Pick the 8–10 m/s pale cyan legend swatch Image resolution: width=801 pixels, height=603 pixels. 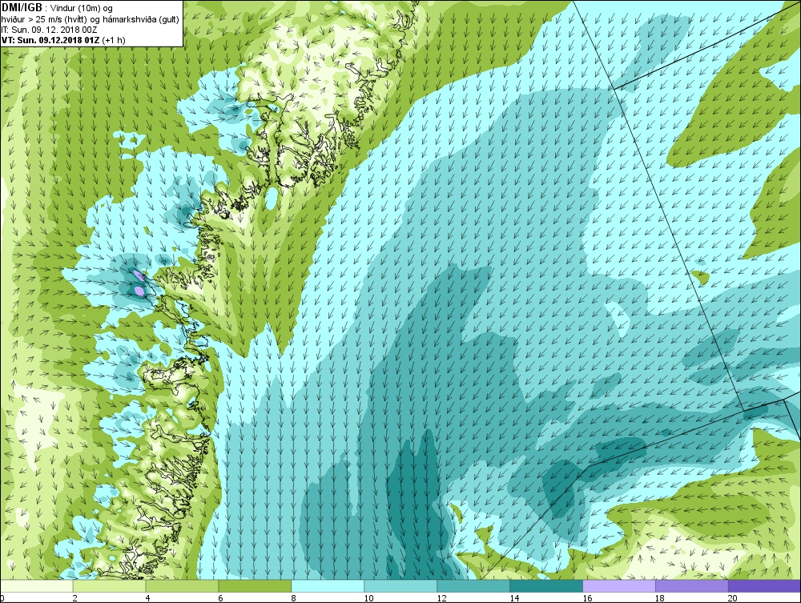328,585
